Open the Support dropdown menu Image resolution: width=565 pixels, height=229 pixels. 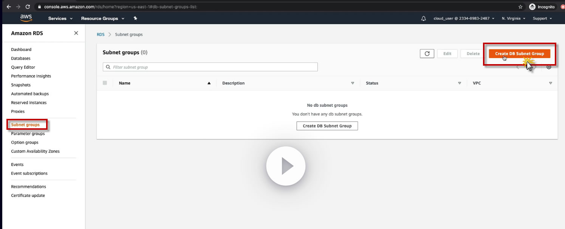click(x=542, y=18)
